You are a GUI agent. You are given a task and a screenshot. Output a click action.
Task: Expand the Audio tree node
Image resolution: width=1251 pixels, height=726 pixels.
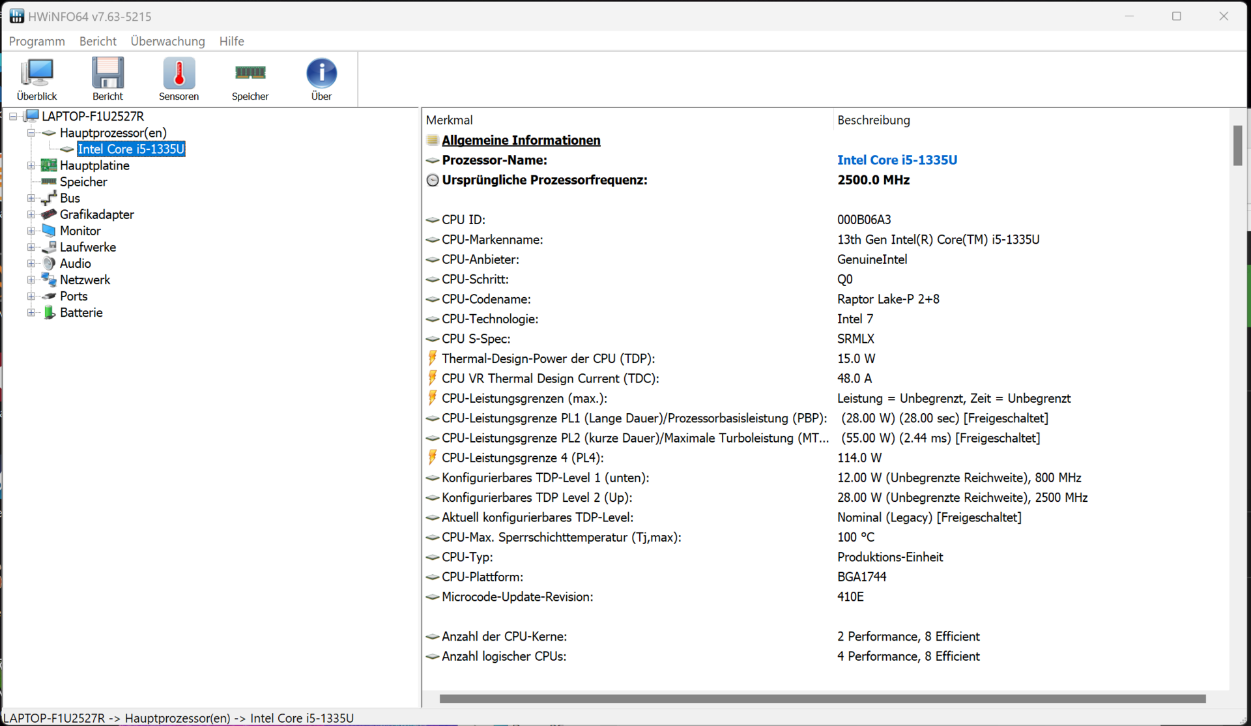[x=31, y=263]
